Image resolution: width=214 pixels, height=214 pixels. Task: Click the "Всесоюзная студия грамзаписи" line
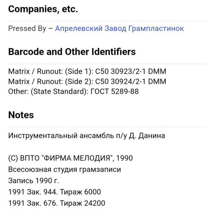click(65, 169)
